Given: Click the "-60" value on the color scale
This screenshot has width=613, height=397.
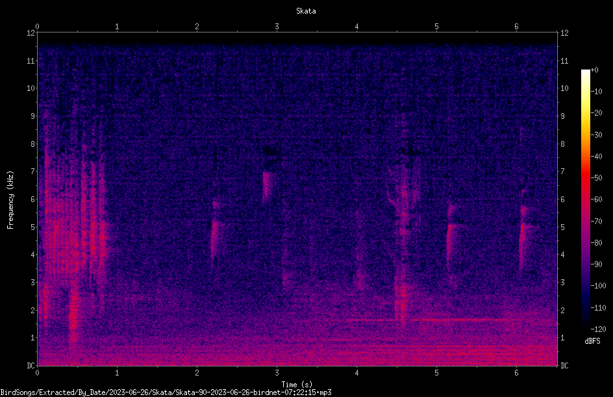Looking at the screenshot, I should click(x=596, y=199).
